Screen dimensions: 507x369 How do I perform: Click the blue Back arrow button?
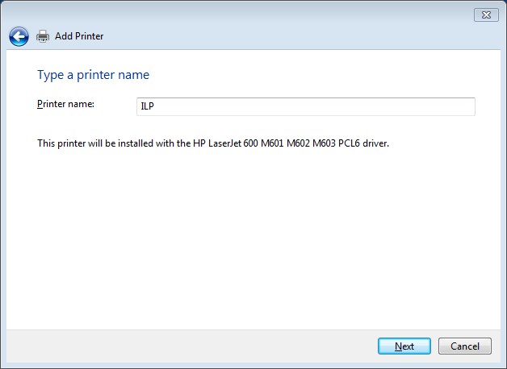19,36
